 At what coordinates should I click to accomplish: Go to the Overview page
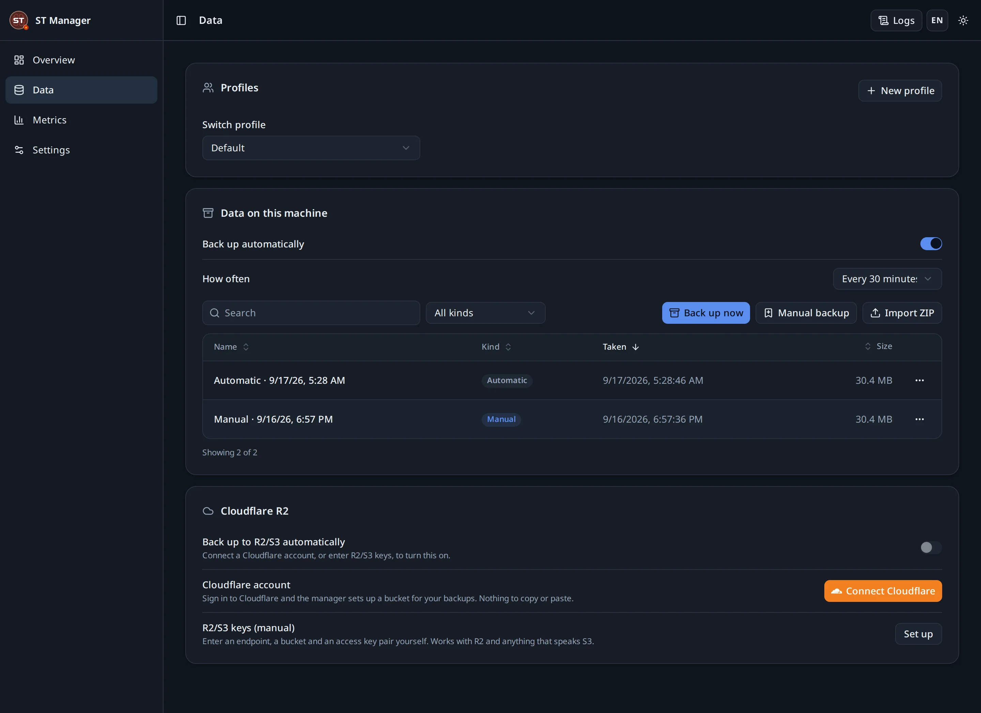click(x=81, y=60)
